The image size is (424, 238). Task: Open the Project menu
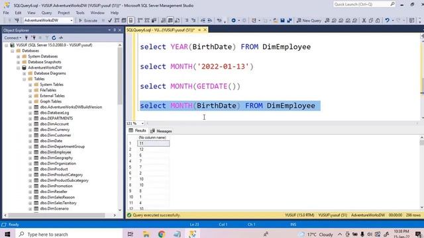tap(64, 13)
